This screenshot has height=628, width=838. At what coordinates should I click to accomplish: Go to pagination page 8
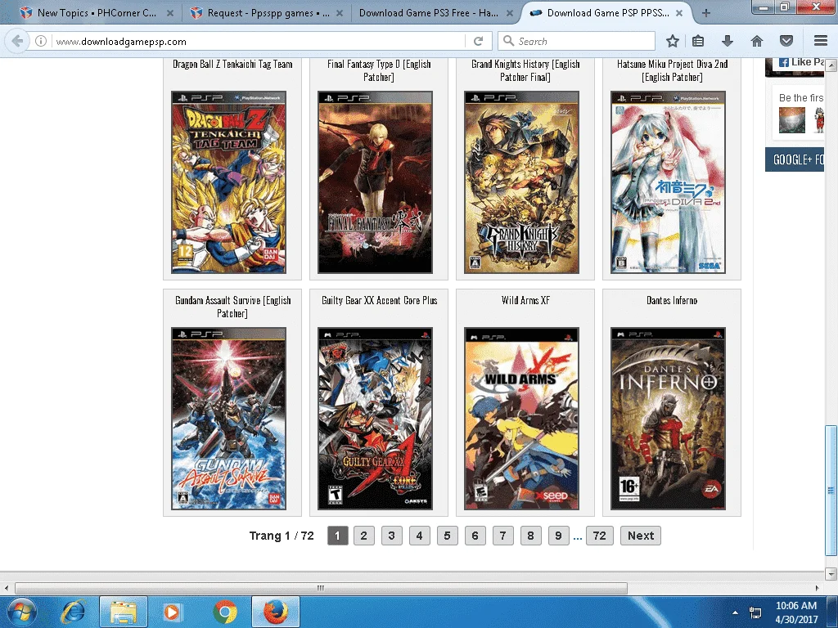click(530, 536)
